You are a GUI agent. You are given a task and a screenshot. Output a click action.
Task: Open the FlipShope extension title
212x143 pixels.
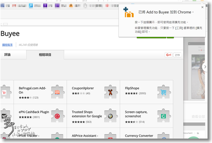coord(132,88)
